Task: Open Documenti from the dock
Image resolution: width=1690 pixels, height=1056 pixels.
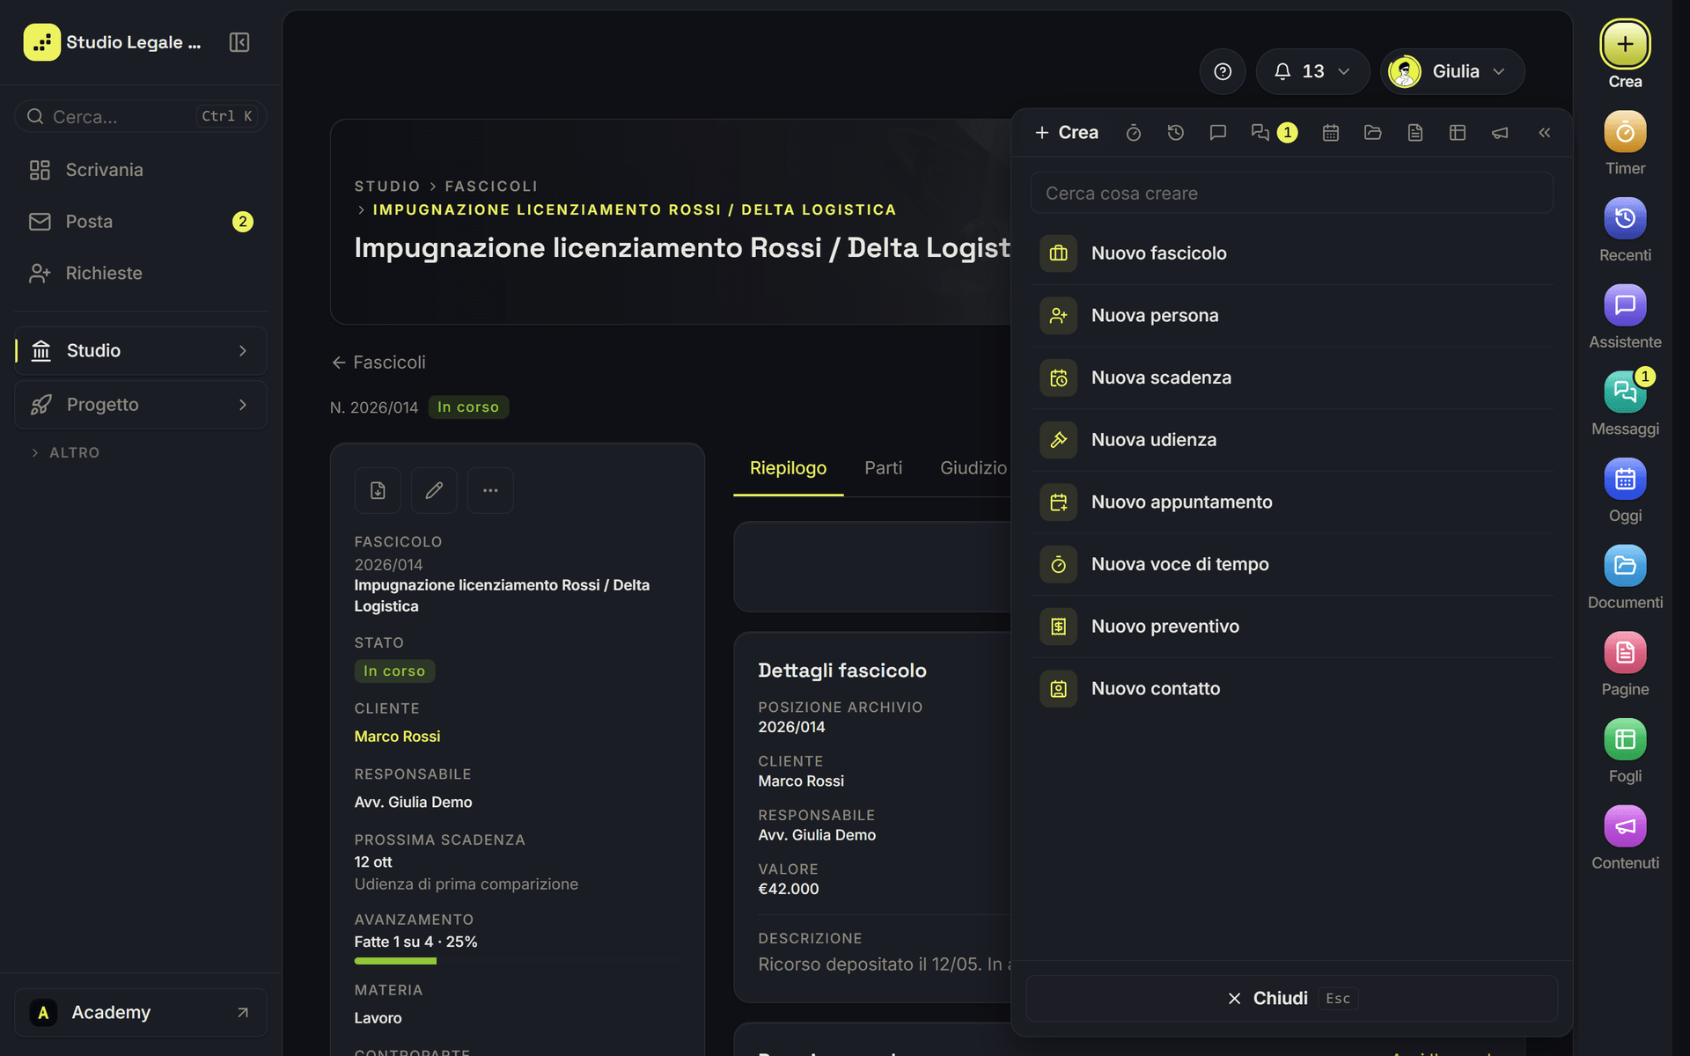Action: pos(1625,566)
